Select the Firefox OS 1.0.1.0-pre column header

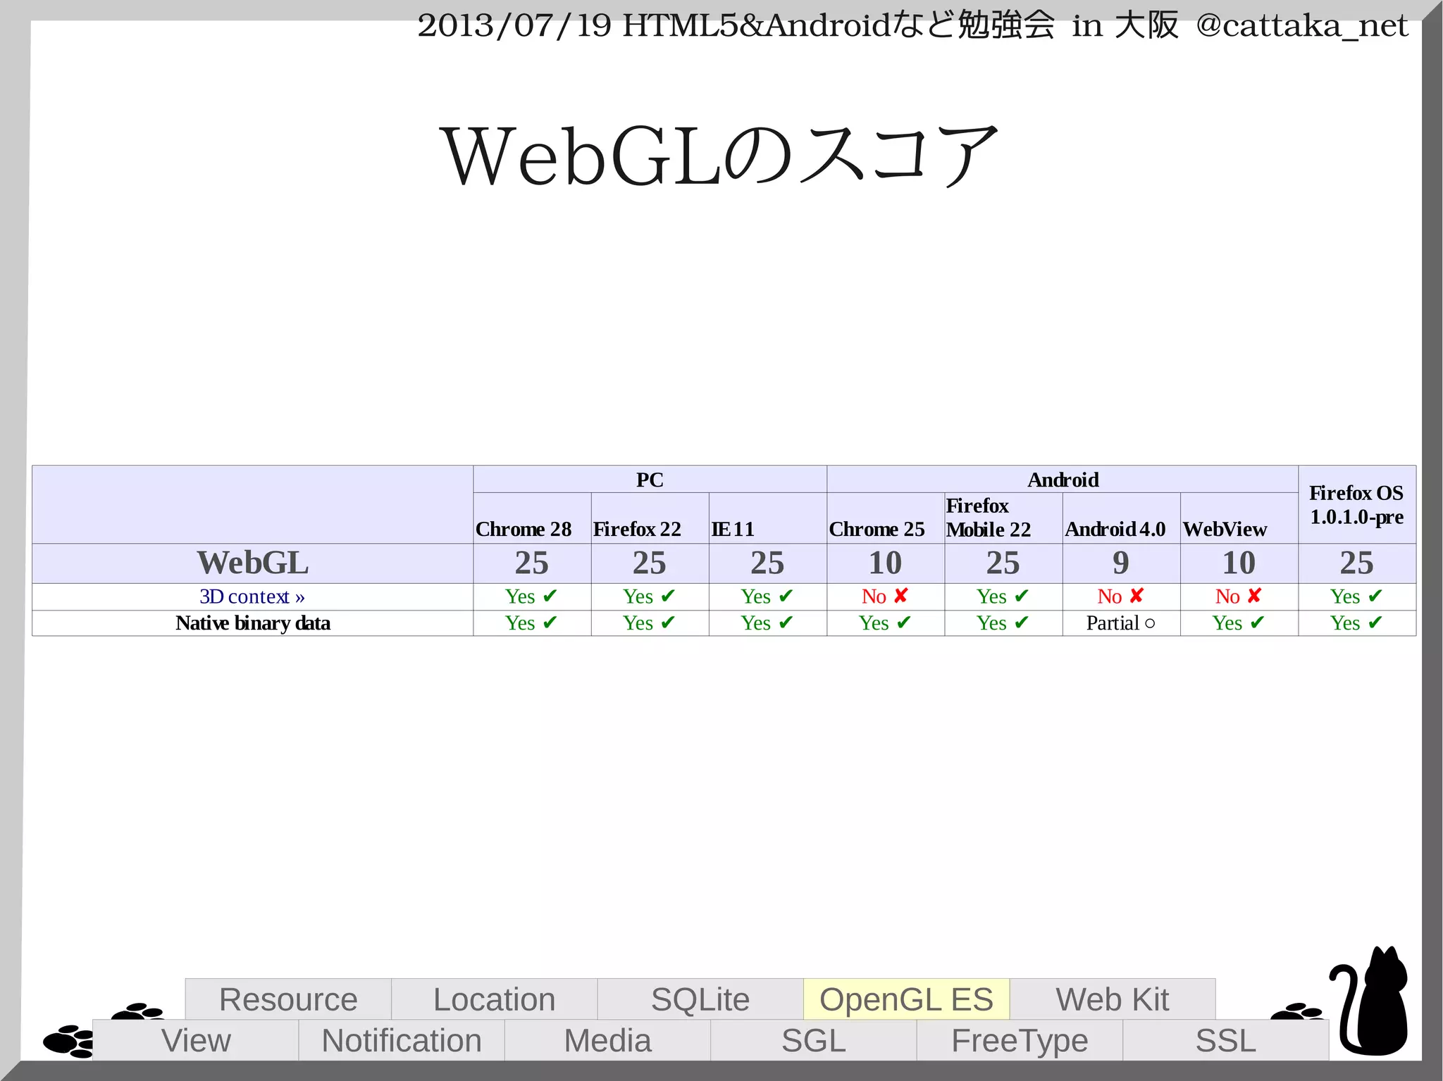coord(1356,504)
